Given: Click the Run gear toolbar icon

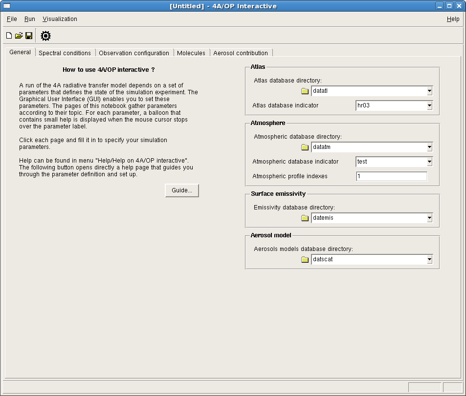Looking at the screenshot, I should (x=45, y=36).
